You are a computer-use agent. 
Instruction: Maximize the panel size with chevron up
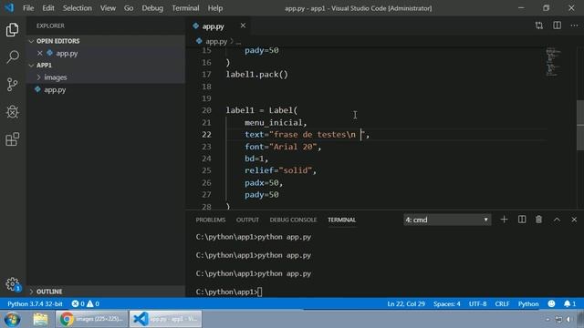(557, 220)
